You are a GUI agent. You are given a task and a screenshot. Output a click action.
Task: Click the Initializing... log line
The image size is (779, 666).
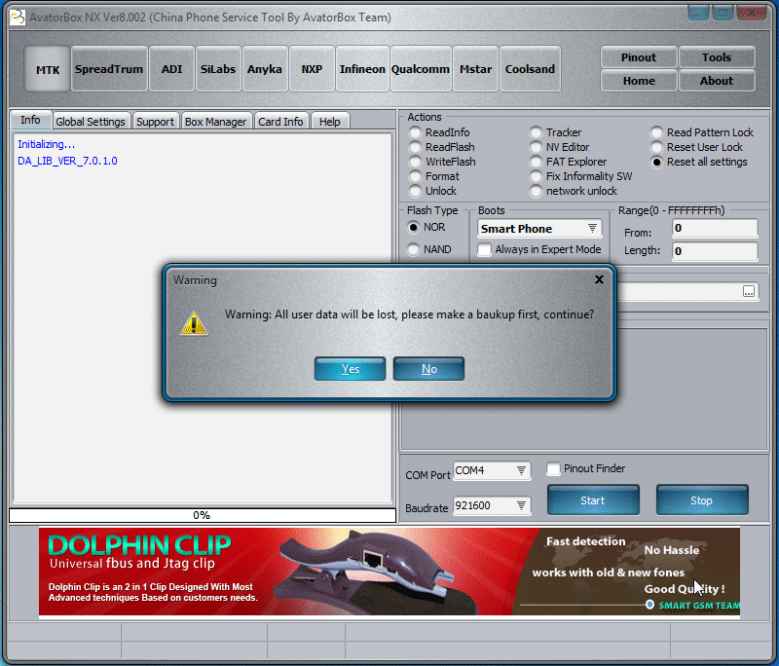[x=46, y=144]
